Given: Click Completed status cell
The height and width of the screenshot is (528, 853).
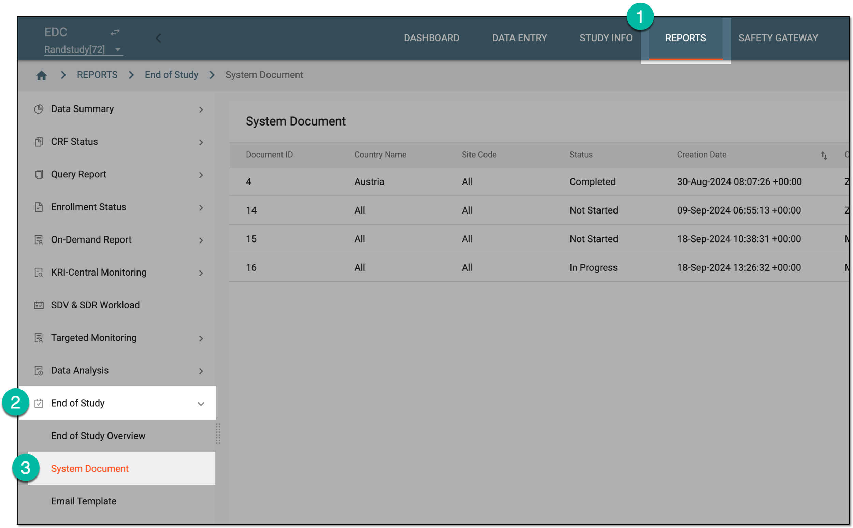Looking at the screenshot, I should pyautogui.click(x=592, y=182).
